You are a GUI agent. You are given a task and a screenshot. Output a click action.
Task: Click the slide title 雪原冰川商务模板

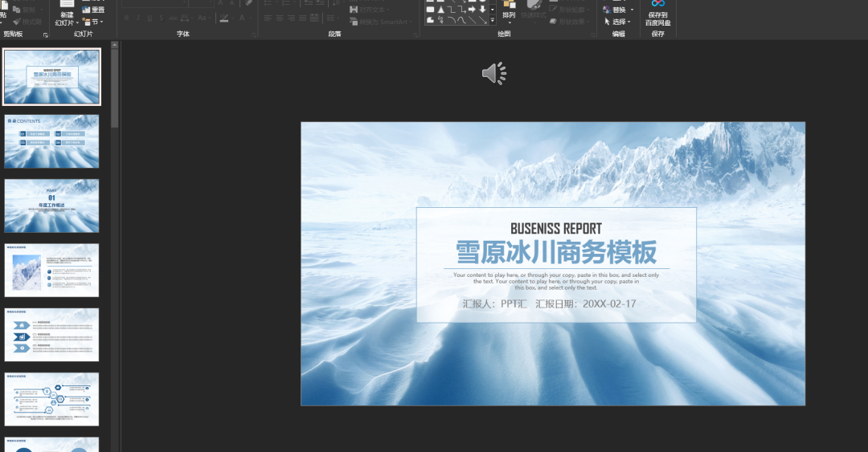[556, 252]
